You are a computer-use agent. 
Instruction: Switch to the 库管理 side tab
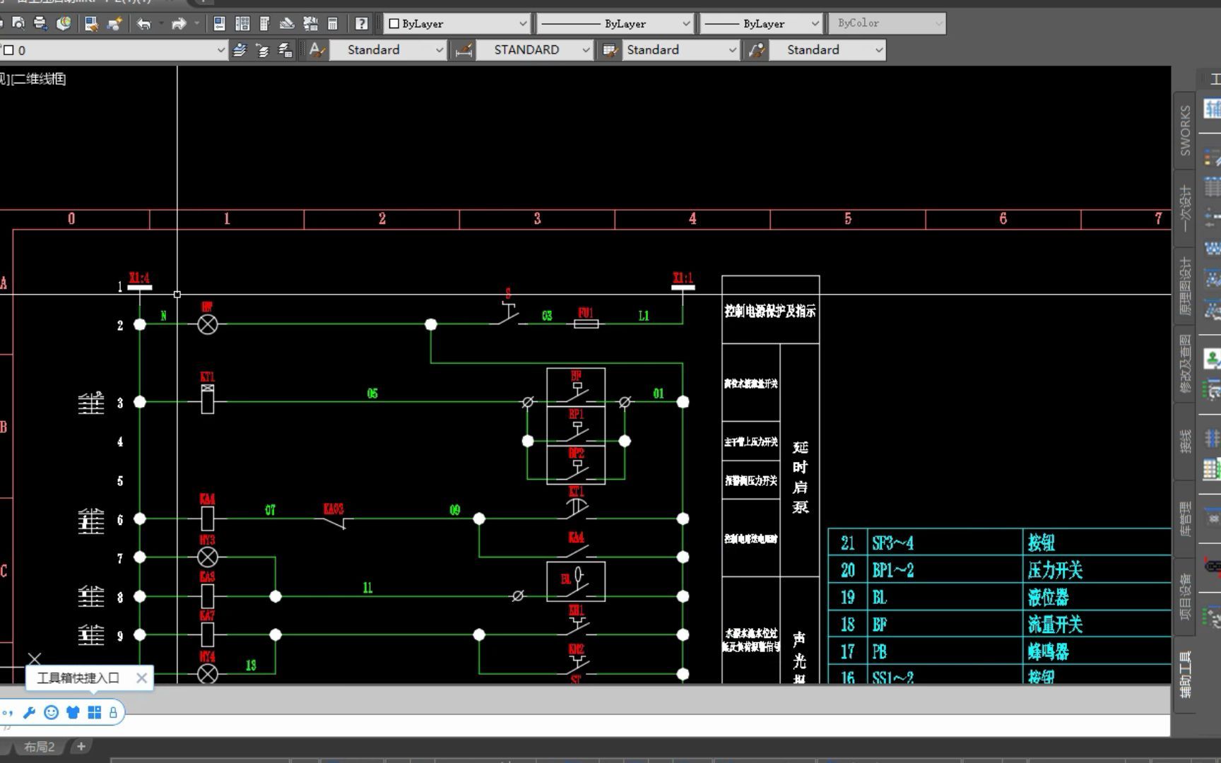coord(1185,519)
